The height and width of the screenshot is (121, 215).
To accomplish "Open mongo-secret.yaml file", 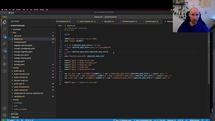I will click(23, 58).
